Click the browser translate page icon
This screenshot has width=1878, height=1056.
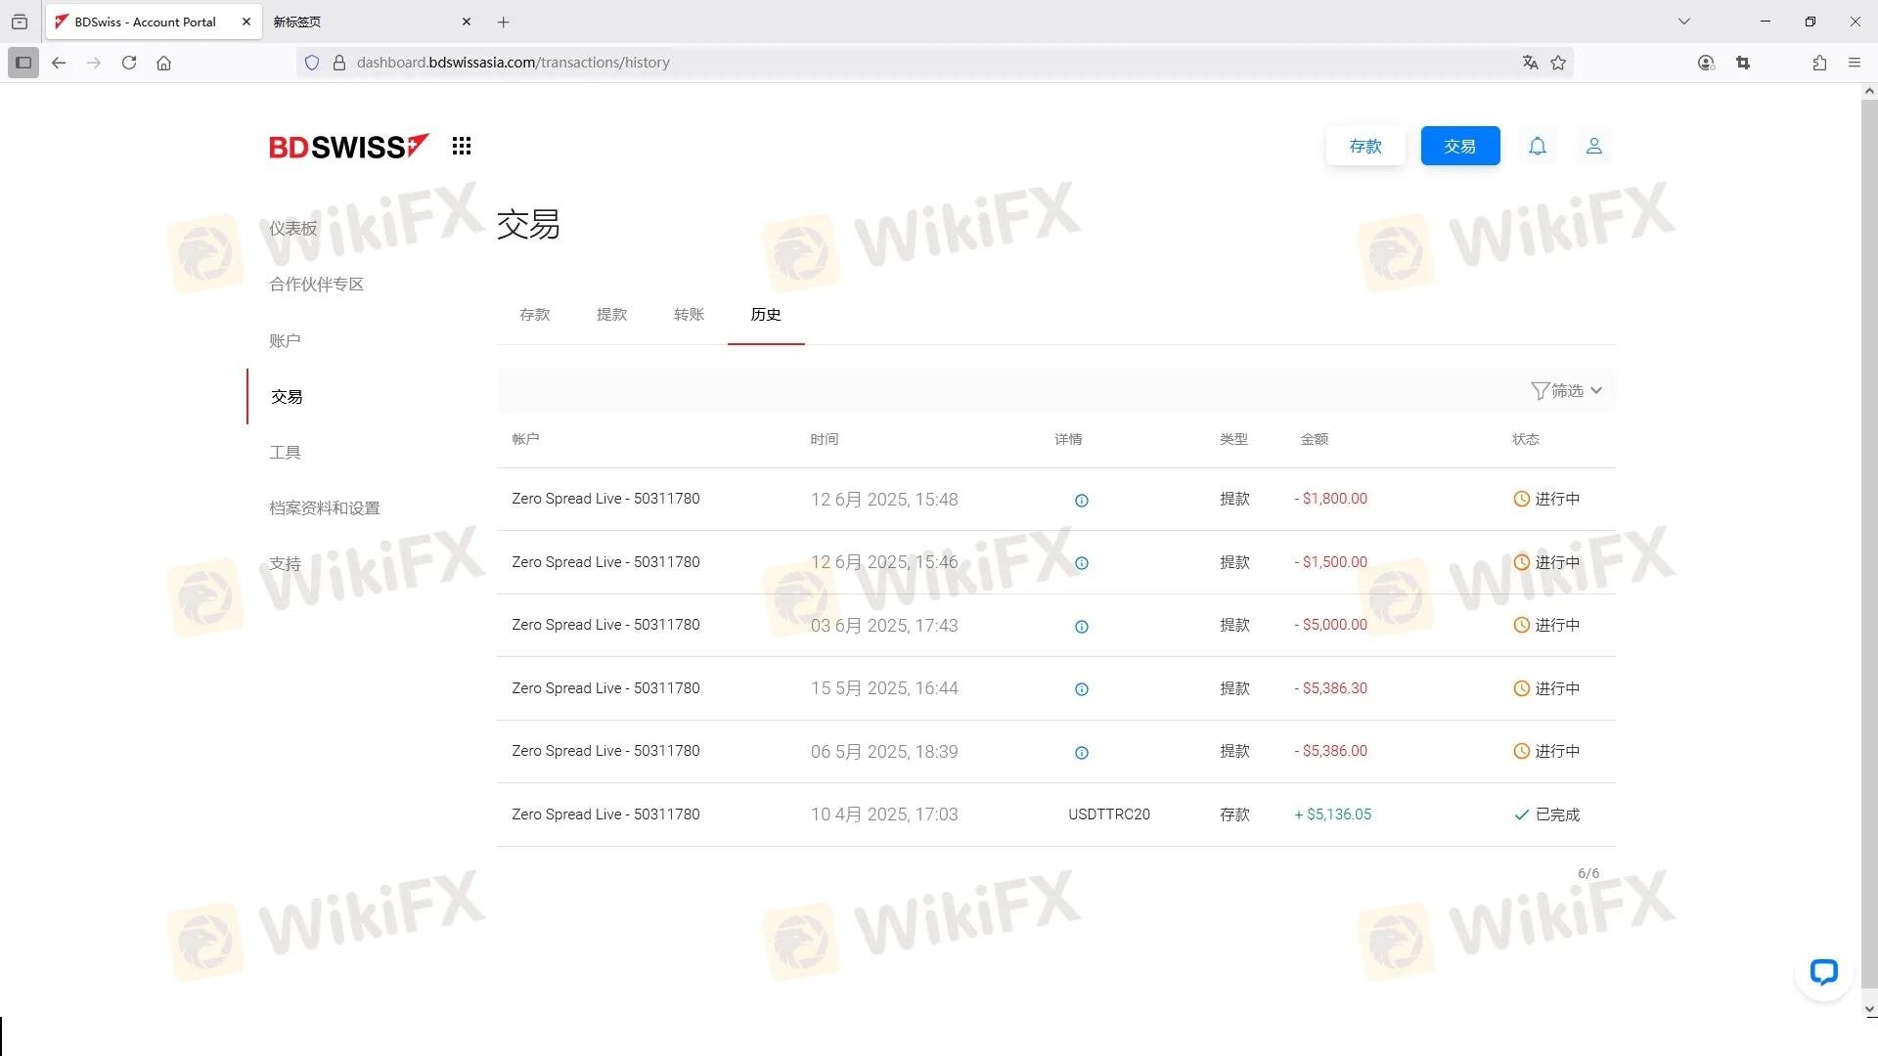pos(1530,63)
